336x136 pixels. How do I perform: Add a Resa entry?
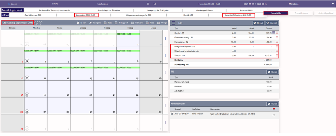click(x=150, y=23)
